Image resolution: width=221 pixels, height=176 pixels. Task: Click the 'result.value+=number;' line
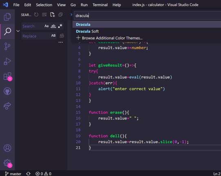(123, 48)
